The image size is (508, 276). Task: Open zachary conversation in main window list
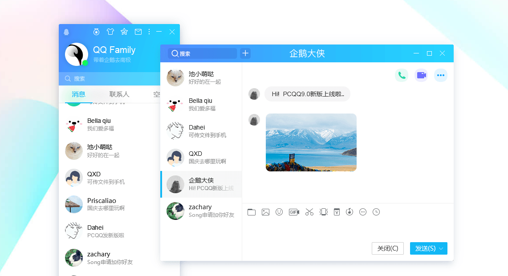point(110,258)
